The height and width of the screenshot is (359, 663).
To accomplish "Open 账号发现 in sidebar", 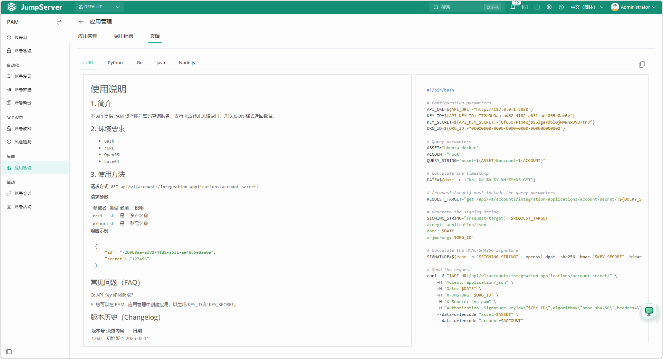I will coord(35,76).
